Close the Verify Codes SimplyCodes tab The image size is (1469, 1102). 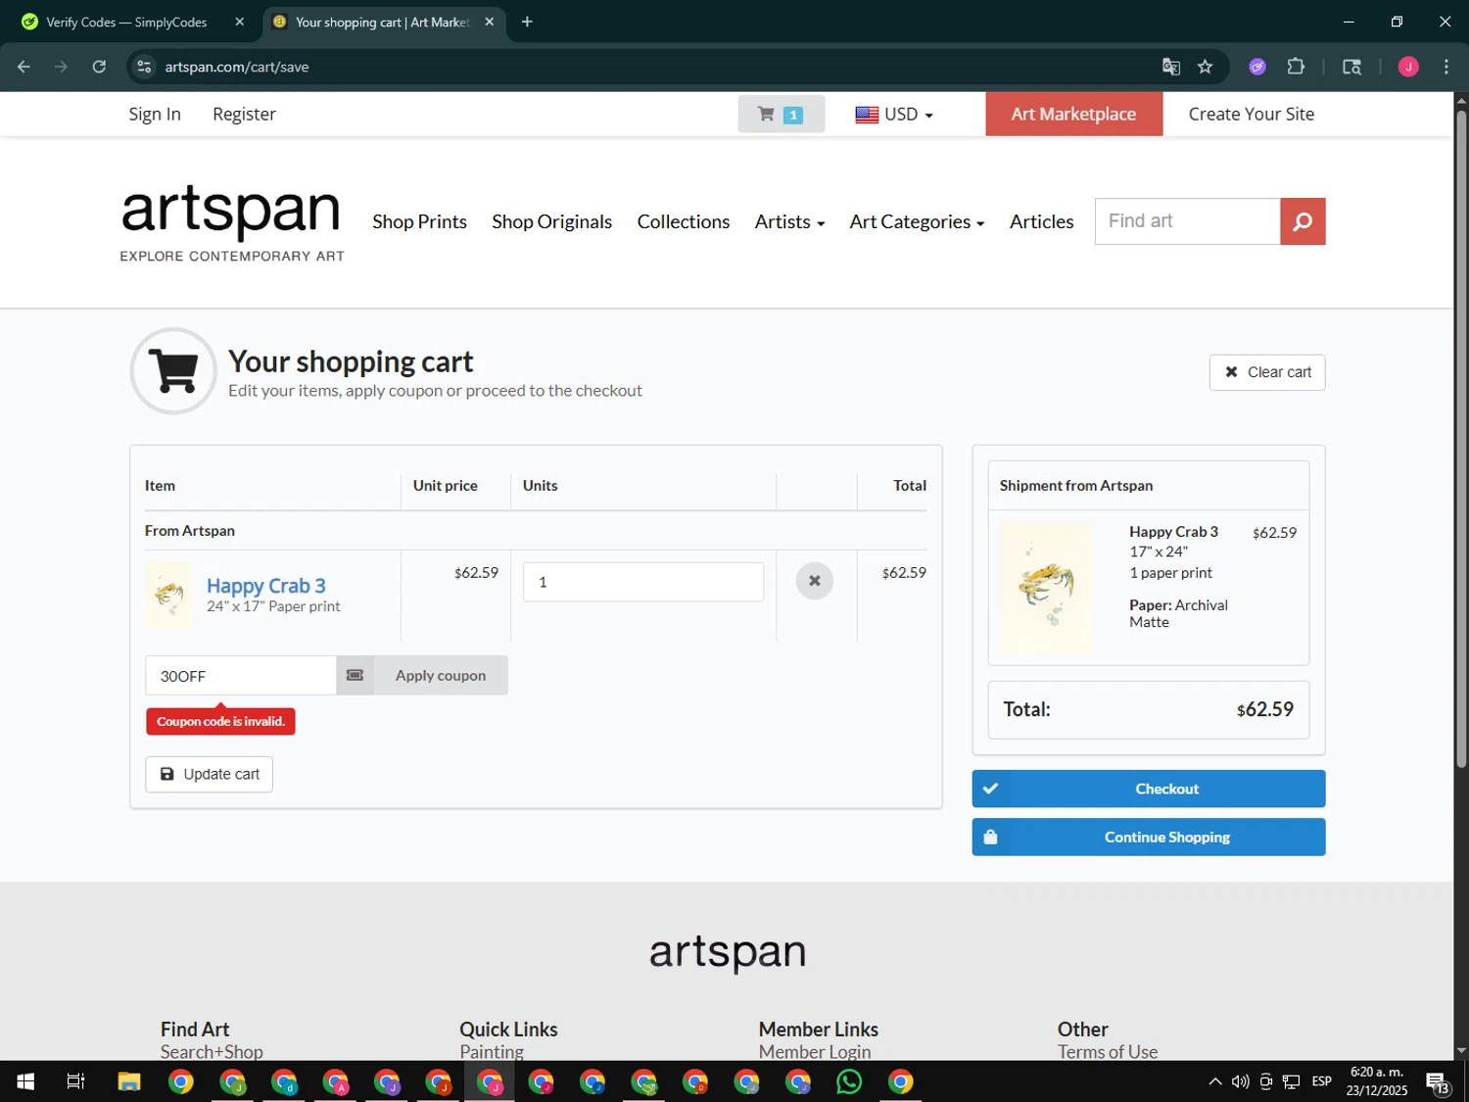tap(240, 22)
